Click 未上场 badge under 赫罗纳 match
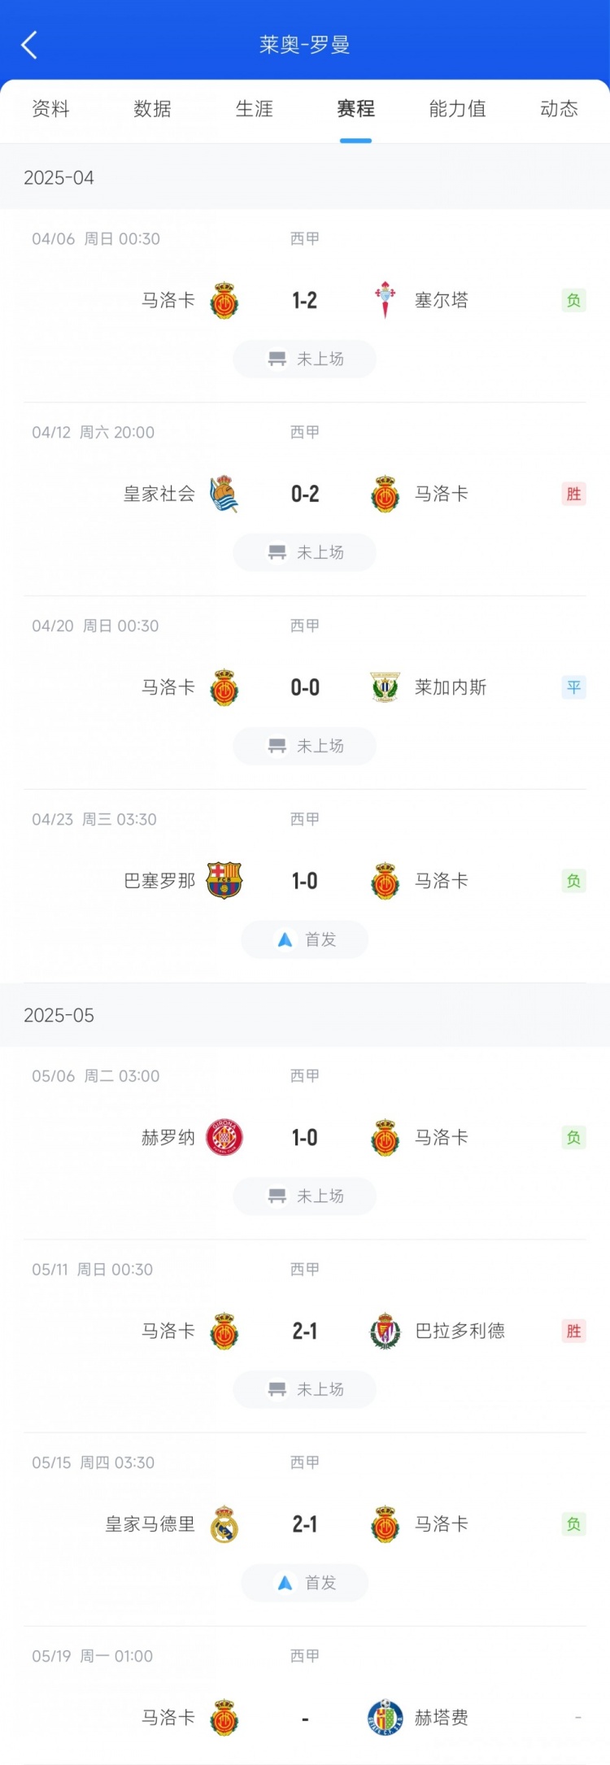 (305, 1196)
